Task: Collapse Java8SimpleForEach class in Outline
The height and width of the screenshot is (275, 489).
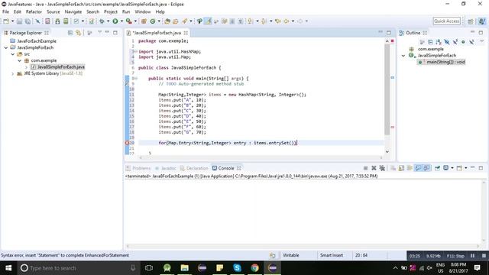Action: tap(403, 56)
